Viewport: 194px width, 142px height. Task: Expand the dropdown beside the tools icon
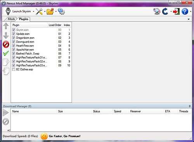[x=45, y=12]
